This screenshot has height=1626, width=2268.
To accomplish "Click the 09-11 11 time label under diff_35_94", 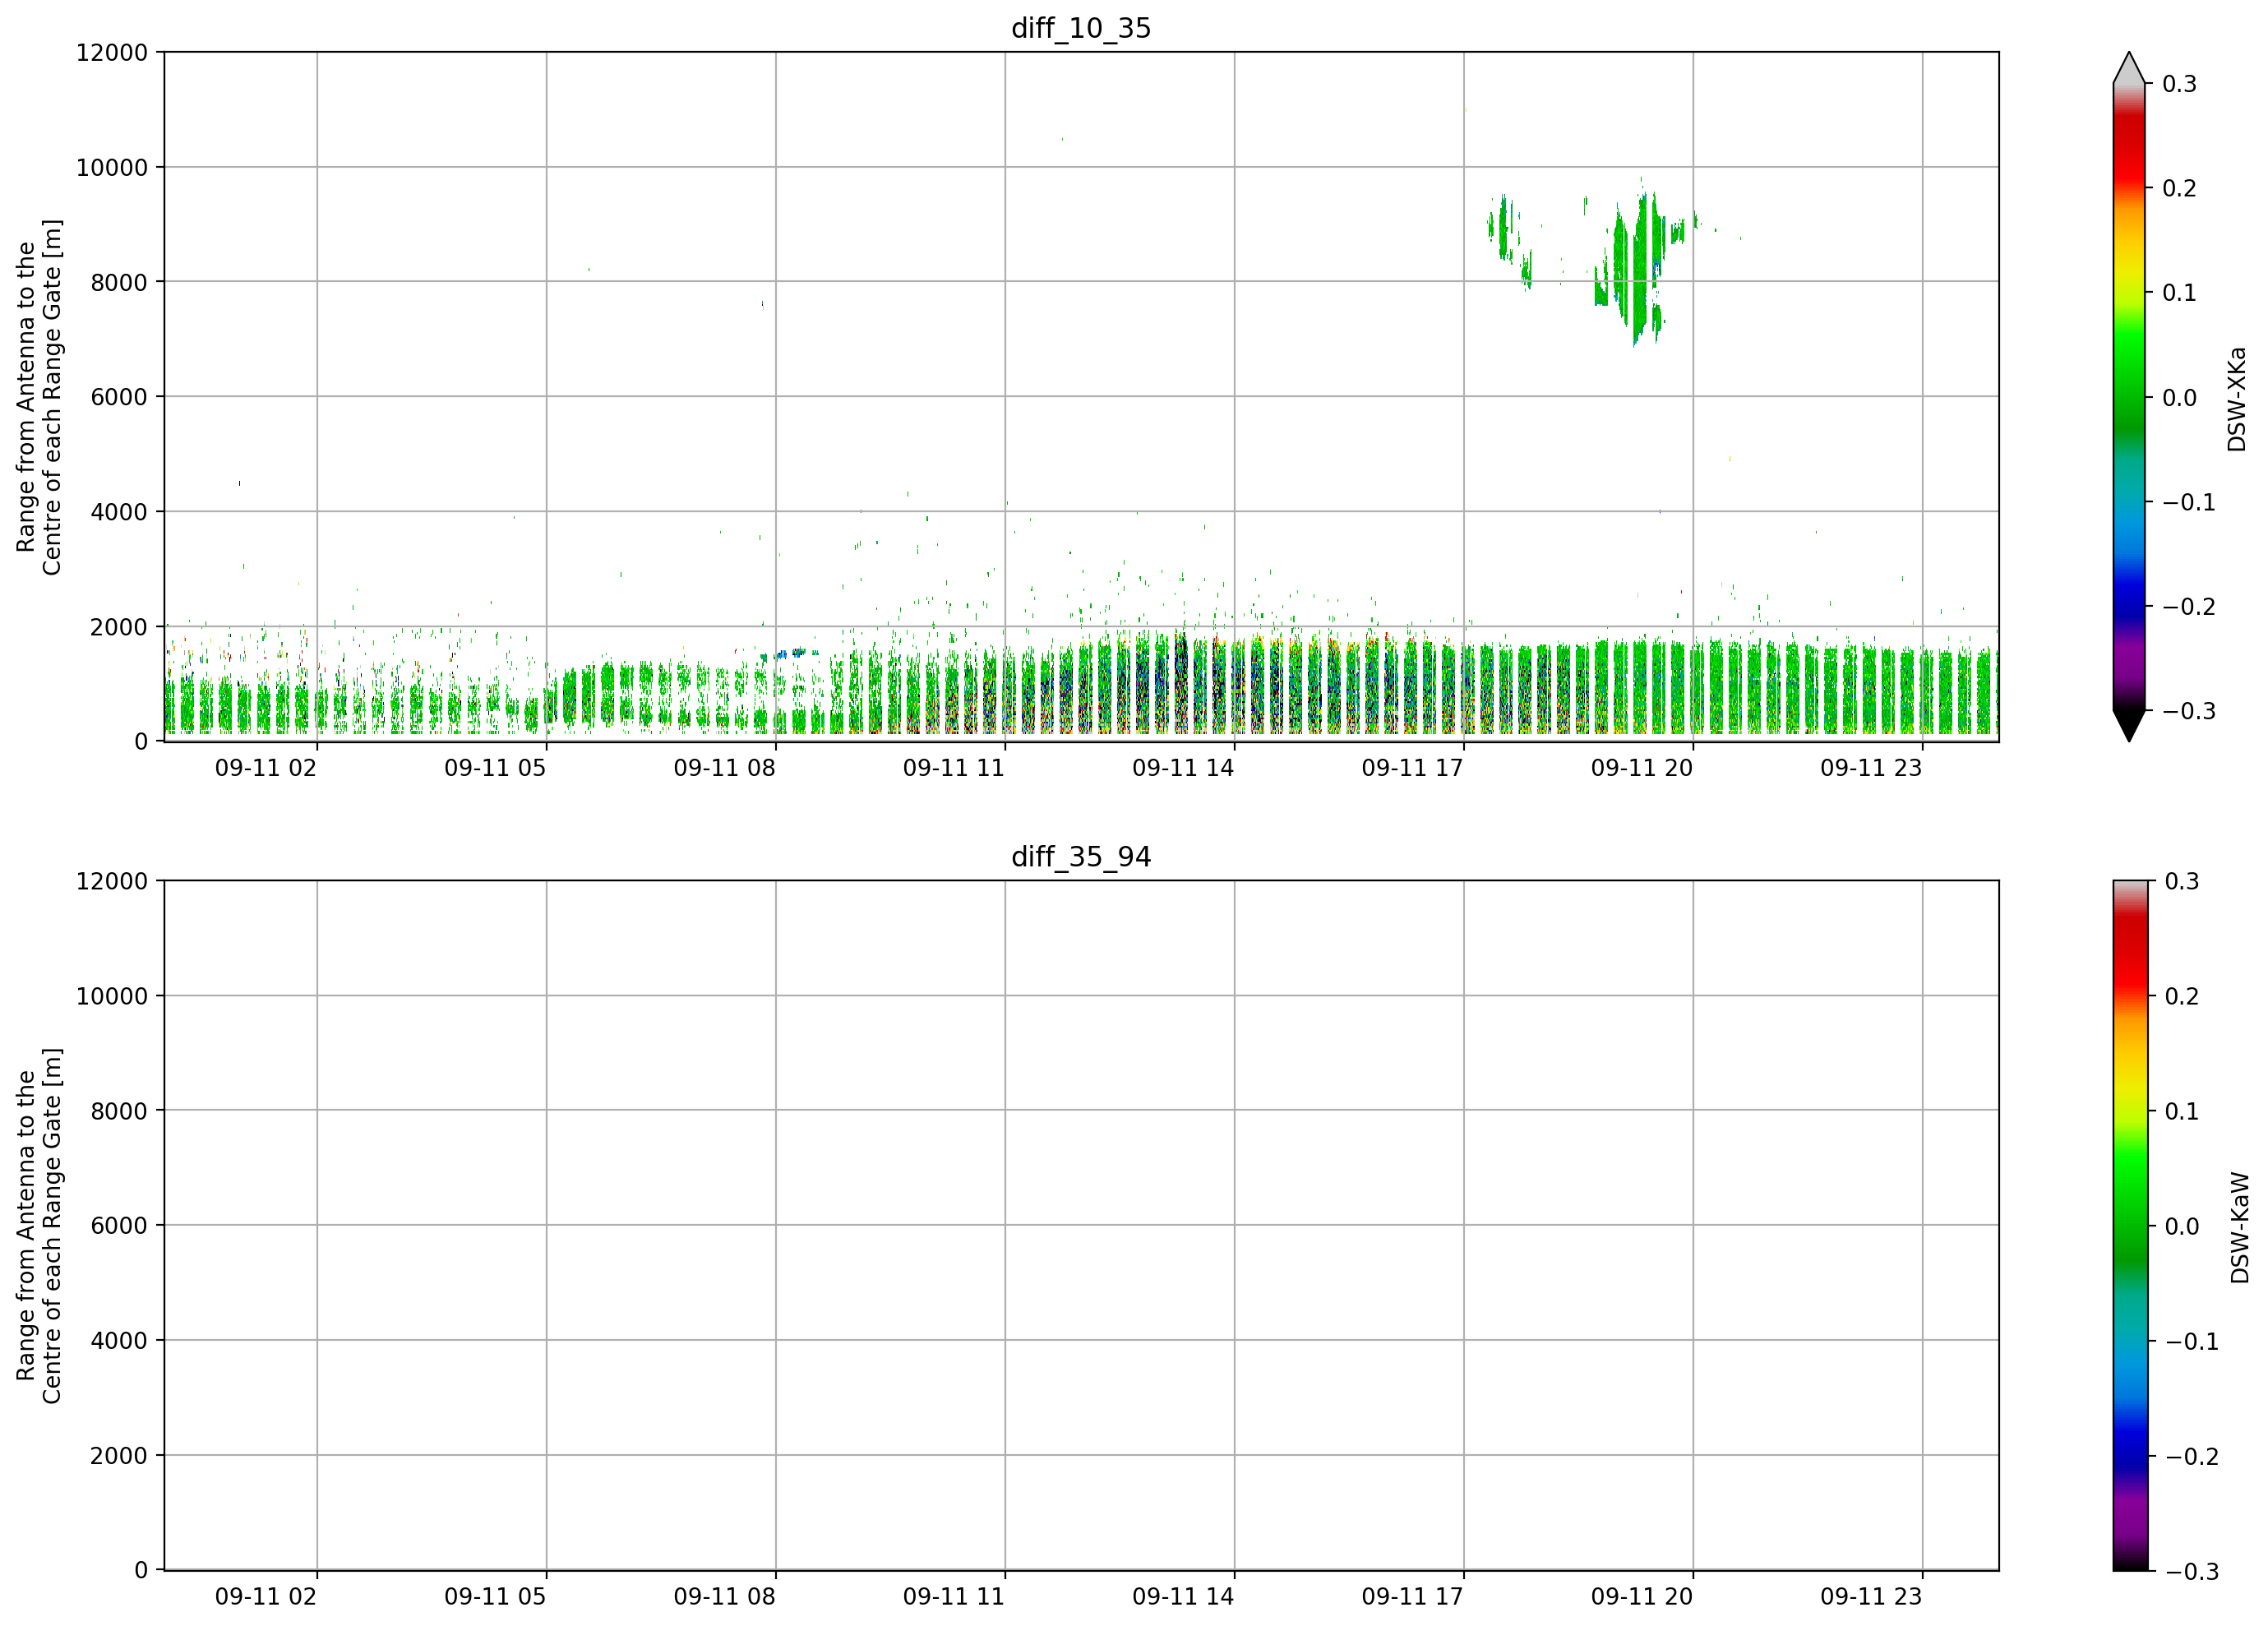I will (954, 1597).
